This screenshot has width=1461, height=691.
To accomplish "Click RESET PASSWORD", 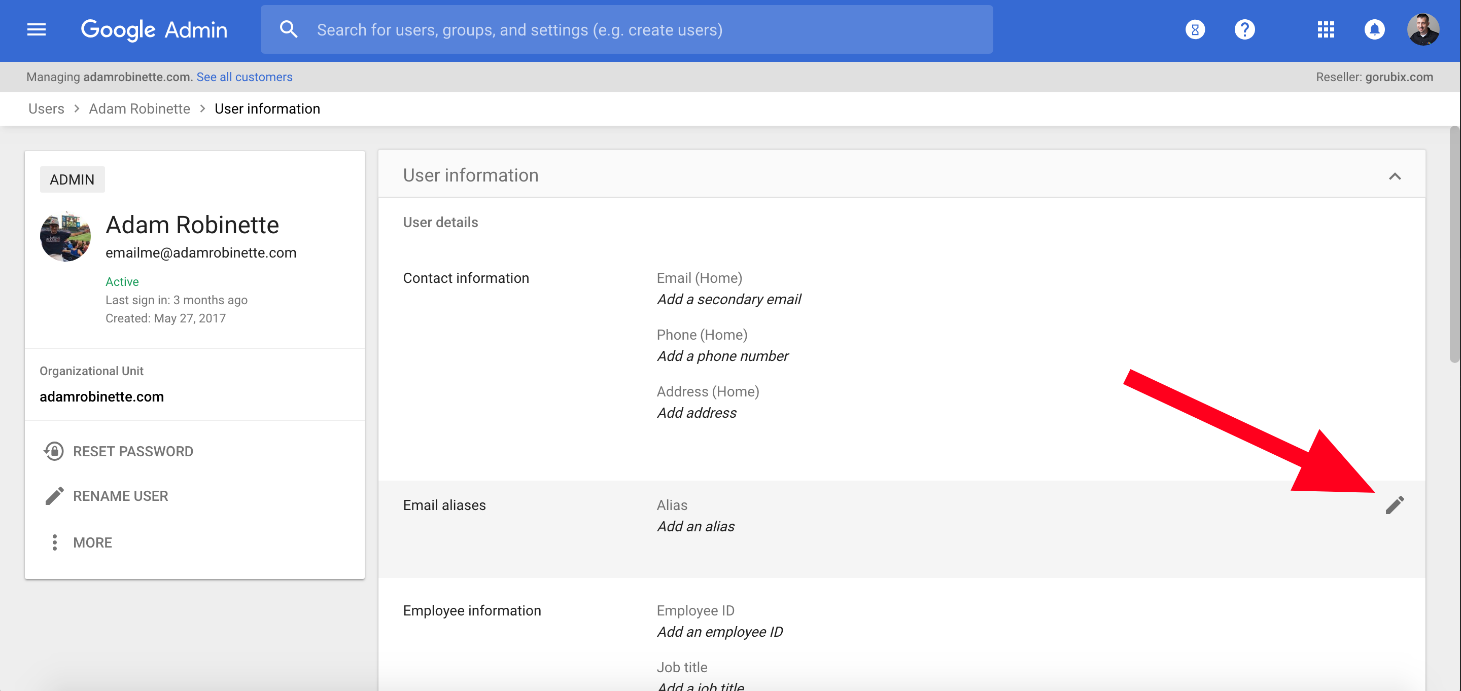I will pyautogui.click(x=133, y=451).
